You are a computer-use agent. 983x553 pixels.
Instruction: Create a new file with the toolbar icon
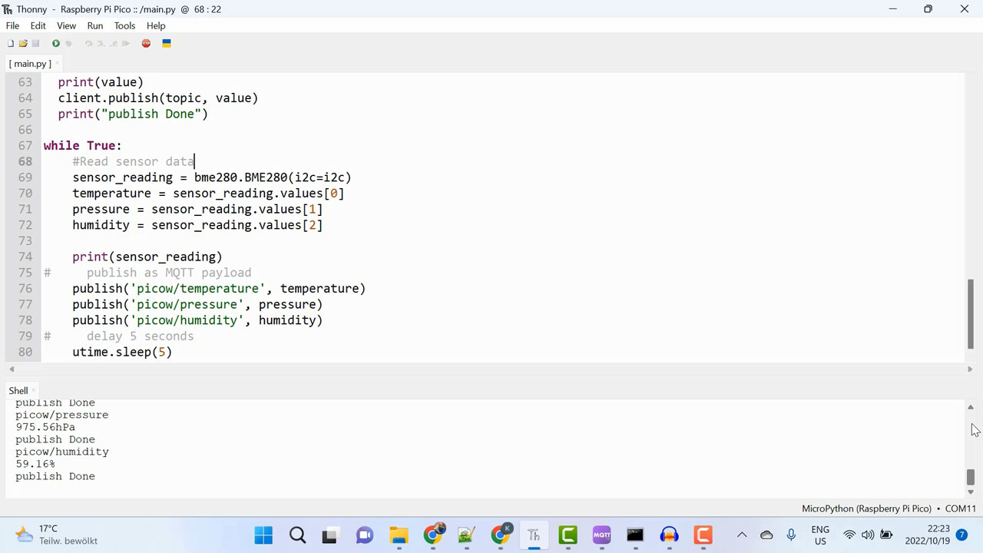coord(11,44)
